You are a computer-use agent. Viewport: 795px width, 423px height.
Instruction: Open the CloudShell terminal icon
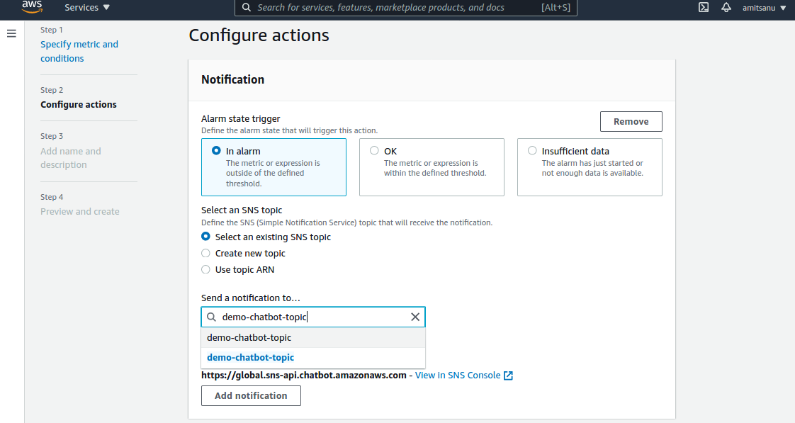tap(704, 7)
